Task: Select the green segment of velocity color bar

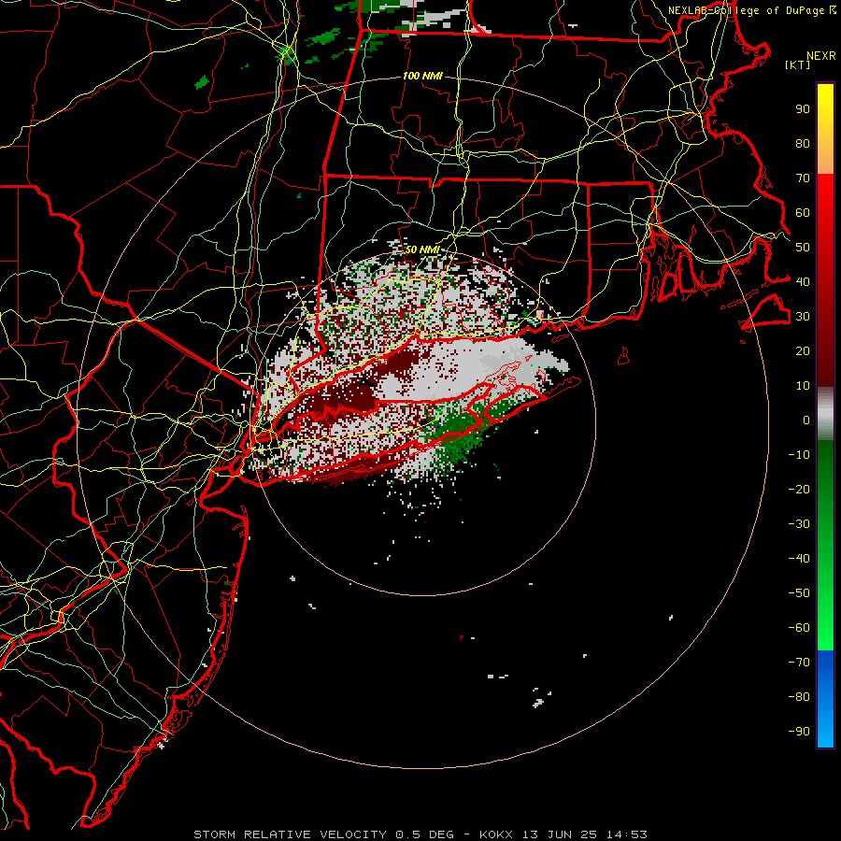Action: coord(825,545)
